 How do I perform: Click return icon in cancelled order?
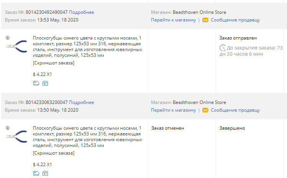click(x=45, y=173)
